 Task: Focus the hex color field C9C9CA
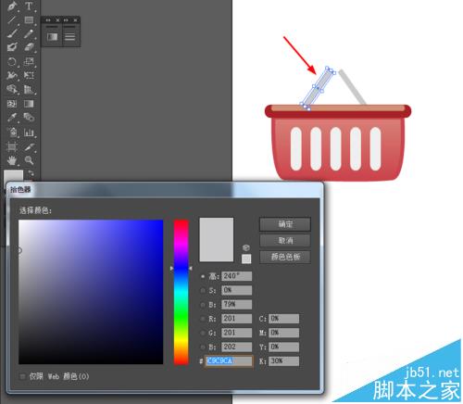tap(230, 361)
